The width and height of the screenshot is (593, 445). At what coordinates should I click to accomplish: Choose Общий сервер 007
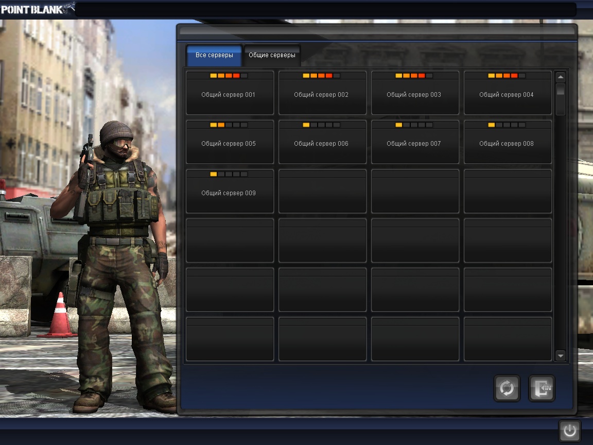pyautogui.click(x=415, y=142)
